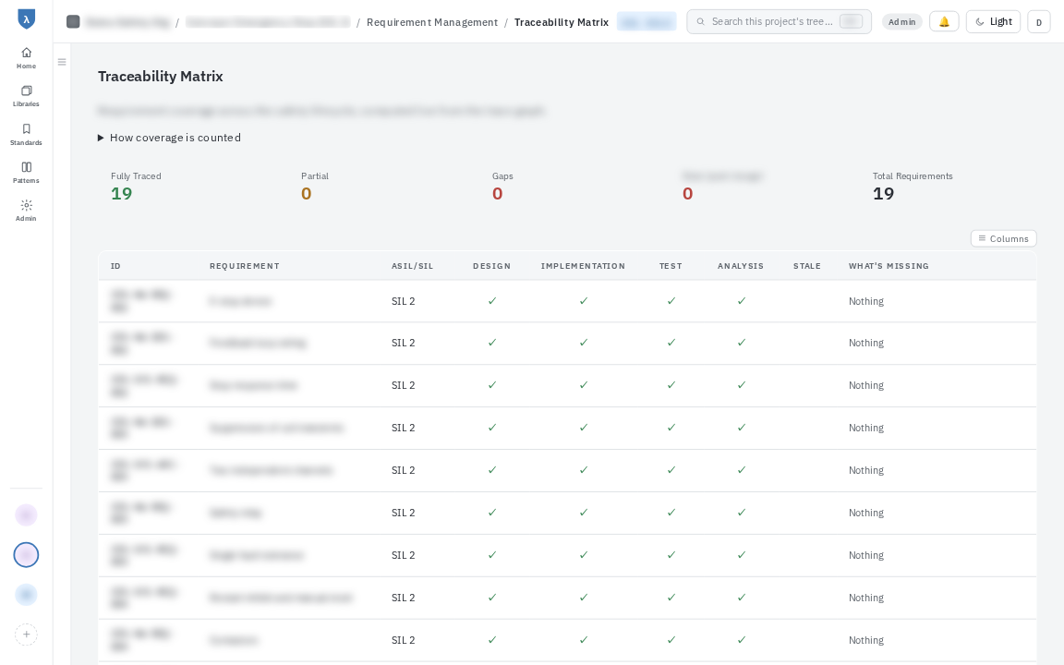Select the top purple workspace avatar
The height and width of the screenshot is (665, 1064).
[26, 515]
